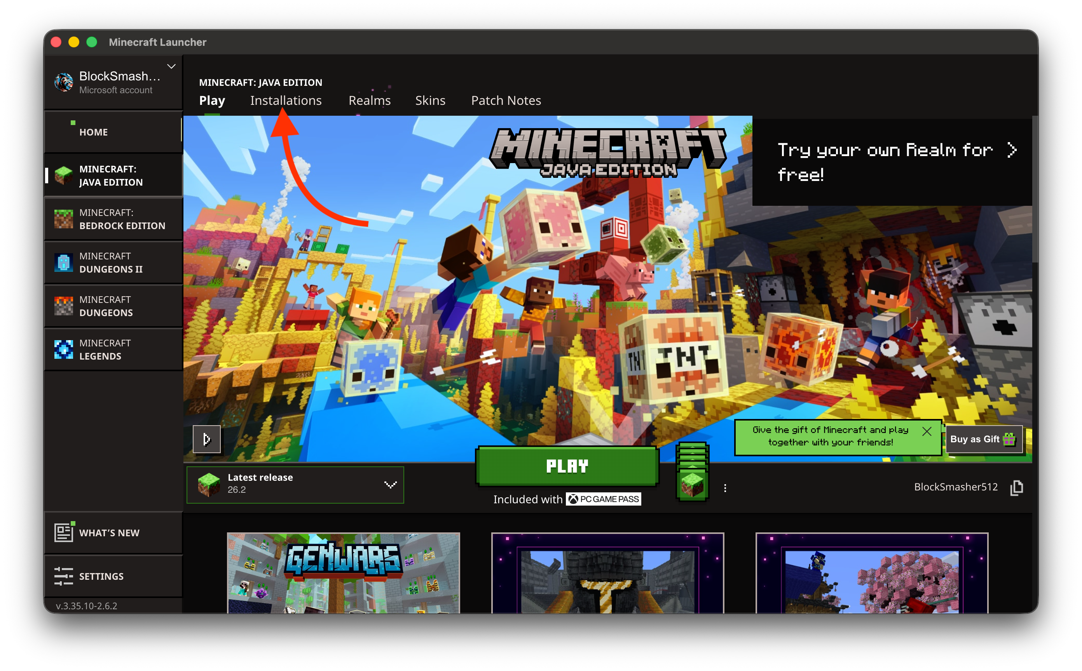Open Minecraft Legends in sidebar
This screenshot has width=1082, height=671.
113,349
